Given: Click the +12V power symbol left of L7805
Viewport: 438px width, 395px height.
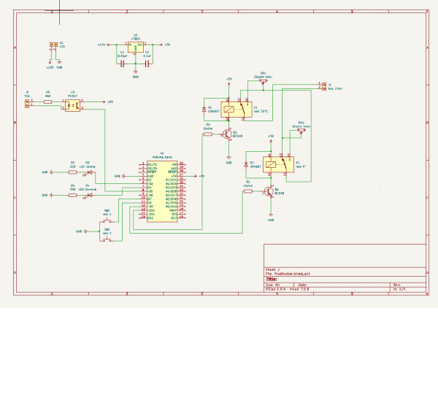Looking at the screenshot, I should click(108, 45).
